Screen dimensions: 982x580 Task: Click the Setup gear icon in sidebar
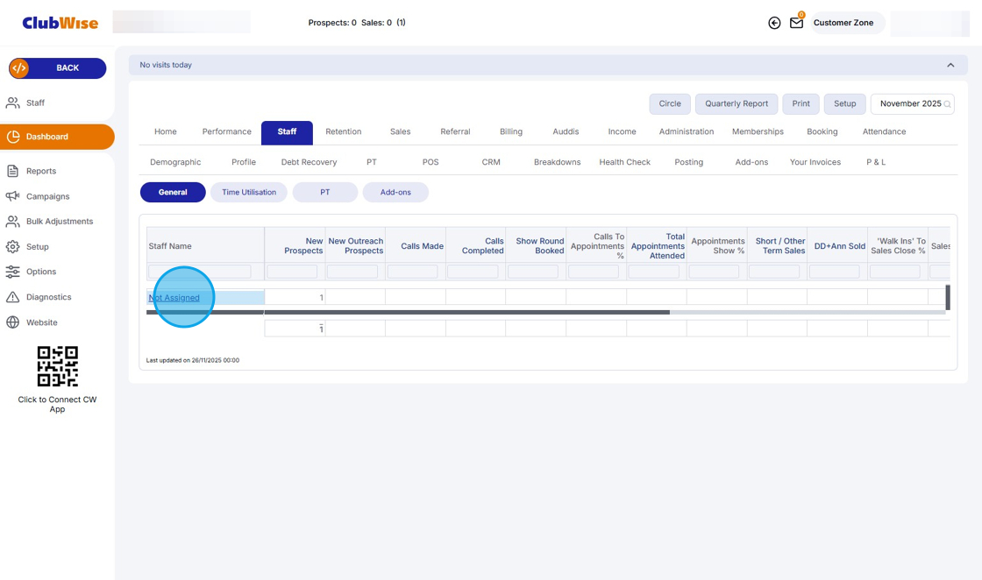pos(13,247)
